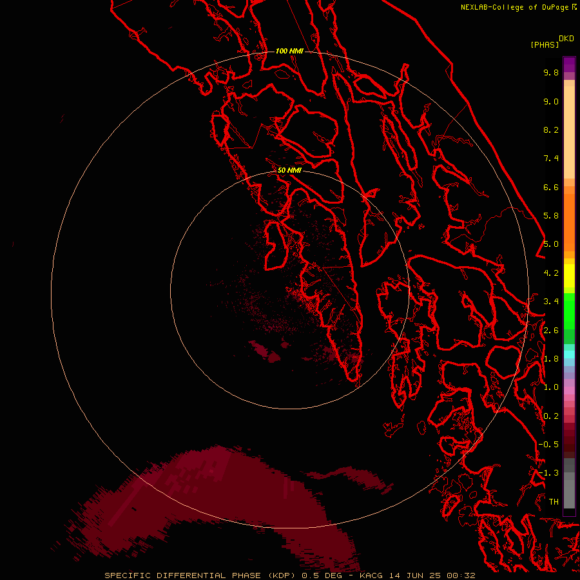Click the bright green color bar segment
Screen dimensions: 580x580
point(569,311)
